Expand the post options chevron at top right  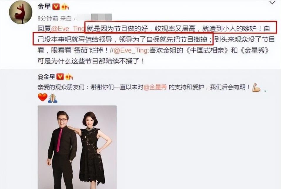coord(272,3)
